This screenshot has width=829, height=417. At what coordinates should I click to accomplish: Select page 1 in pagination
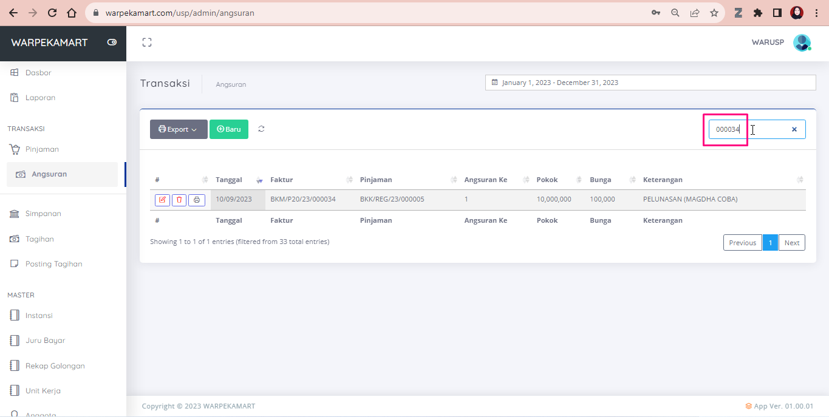(770, 243)
